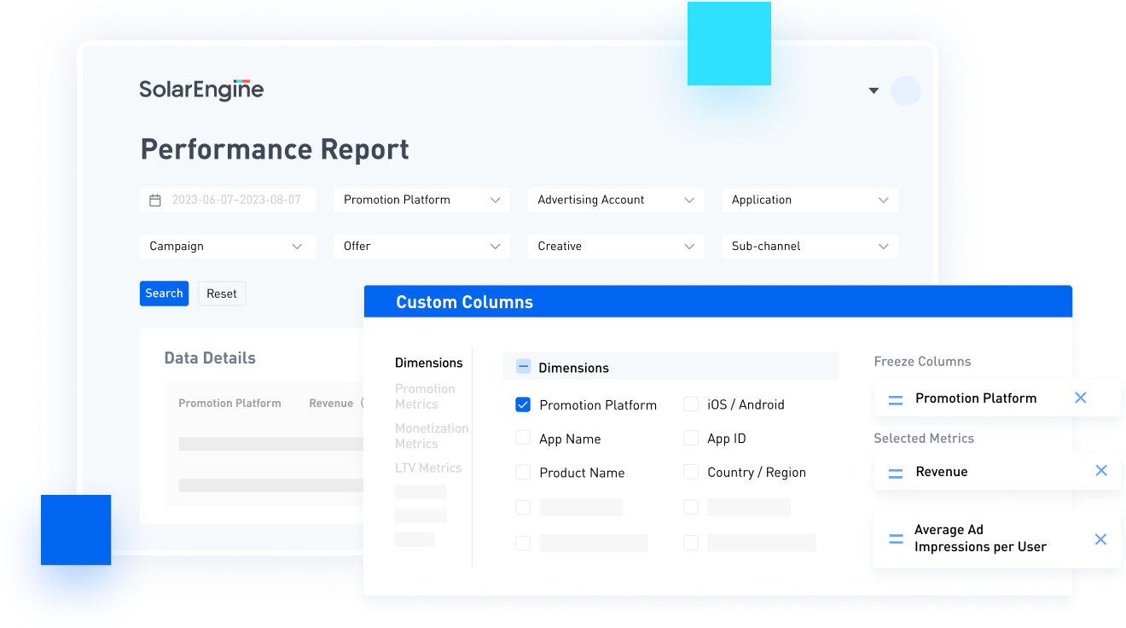This screenshot has height=628, width=1126.
Task: Click the drag handle beside Revenue metric
Action: pos(896,473)
